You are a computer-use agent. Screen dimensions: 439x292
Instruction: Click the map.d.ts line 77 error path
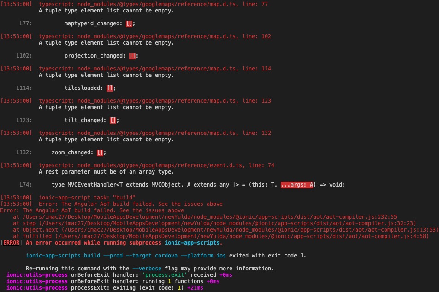(x=153, y=4)
